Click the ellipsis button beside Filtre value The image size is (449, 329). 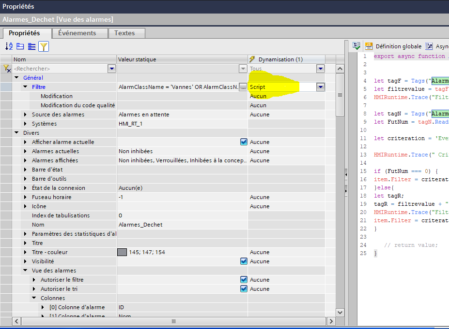[243, 87]
